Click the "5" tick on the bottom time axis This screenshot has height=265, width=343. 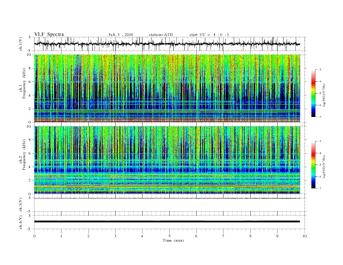coord(169,236)
